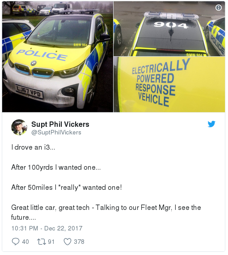Viewport: 228px width, 255px height.
Task: Click the 378 likes count
Action: click(79, 242)
